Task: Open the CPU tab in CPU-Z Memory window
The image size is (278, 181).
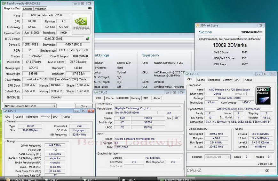Action: 8,117
